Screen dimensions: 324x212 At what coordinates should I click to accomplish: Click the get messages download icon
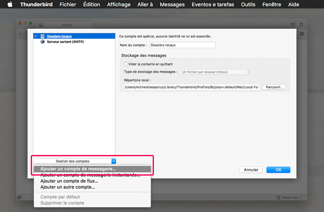coord(21,34)
